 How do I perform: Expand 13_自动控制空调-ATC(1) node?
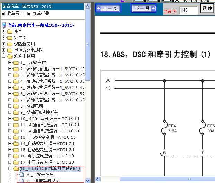coord(10,137)
